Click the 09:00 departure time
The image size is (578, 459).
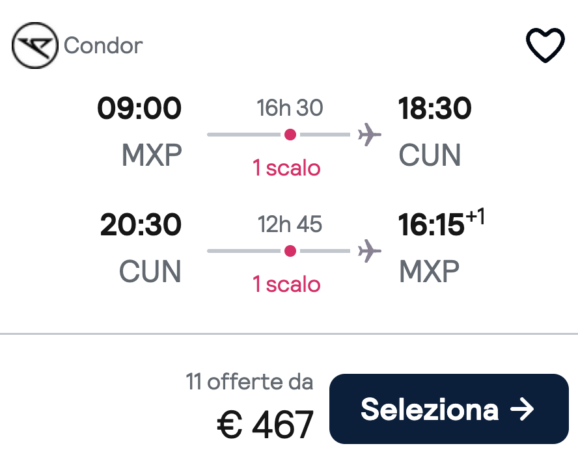[x=139, y=109]
